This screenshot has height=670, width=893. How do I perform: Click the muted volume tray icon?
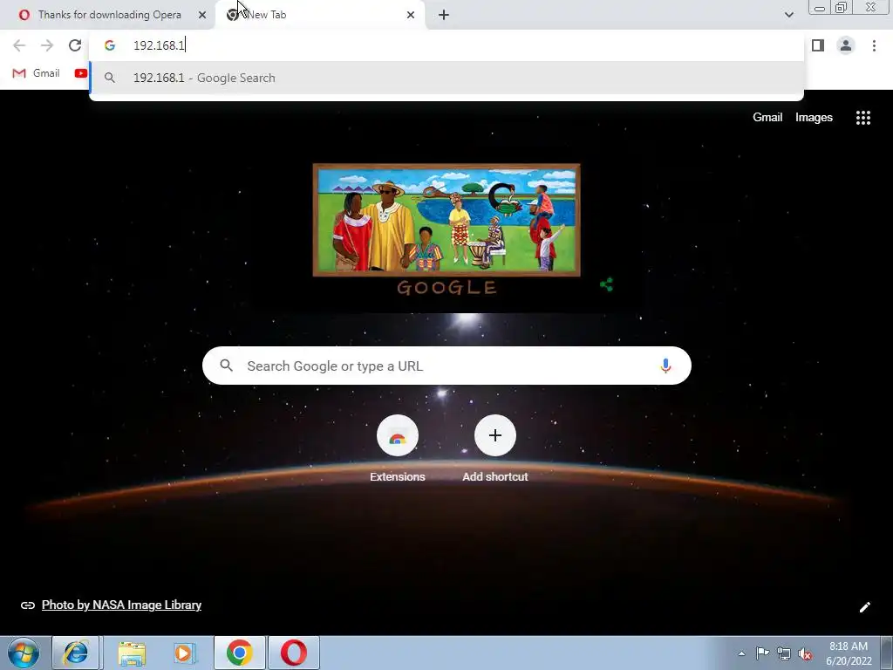pyautogui.click(x=805, y=653)
